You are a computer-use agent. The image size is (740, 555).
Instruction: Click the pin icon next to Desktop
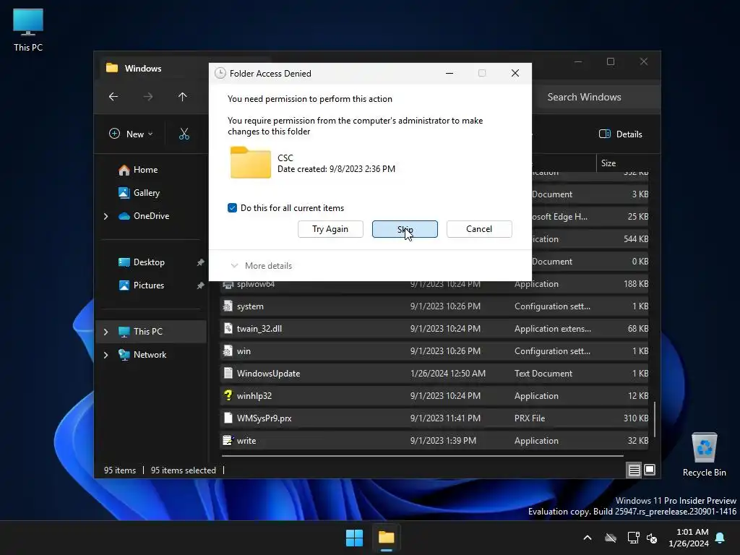click(201, 262)
